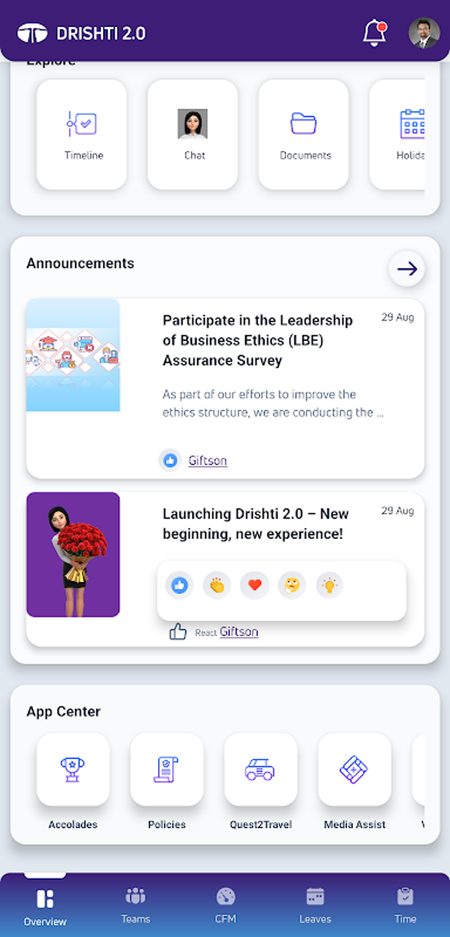450x937 pixels.
Task: React with the thinking face emoji
Action: (292, 586)
